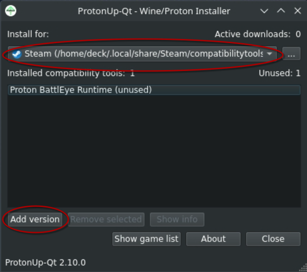Open the Steam compatibilitytools path combo box

(x=139, y=54)
